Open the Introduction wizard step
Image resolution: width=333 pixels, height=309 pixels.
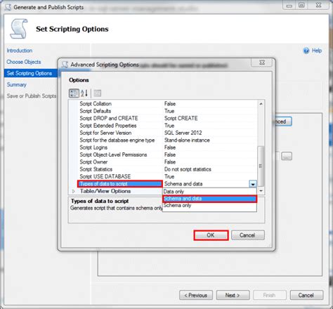[20, 51]
